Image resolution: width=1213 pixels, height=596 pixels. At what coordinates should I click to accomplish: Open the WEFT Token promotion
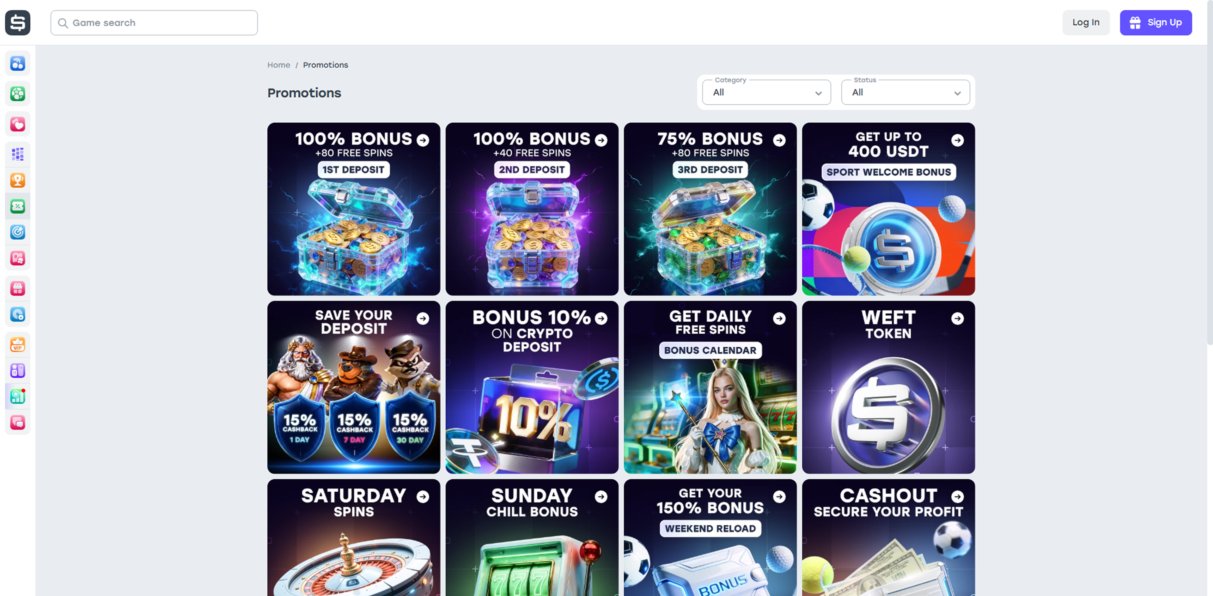888,387
